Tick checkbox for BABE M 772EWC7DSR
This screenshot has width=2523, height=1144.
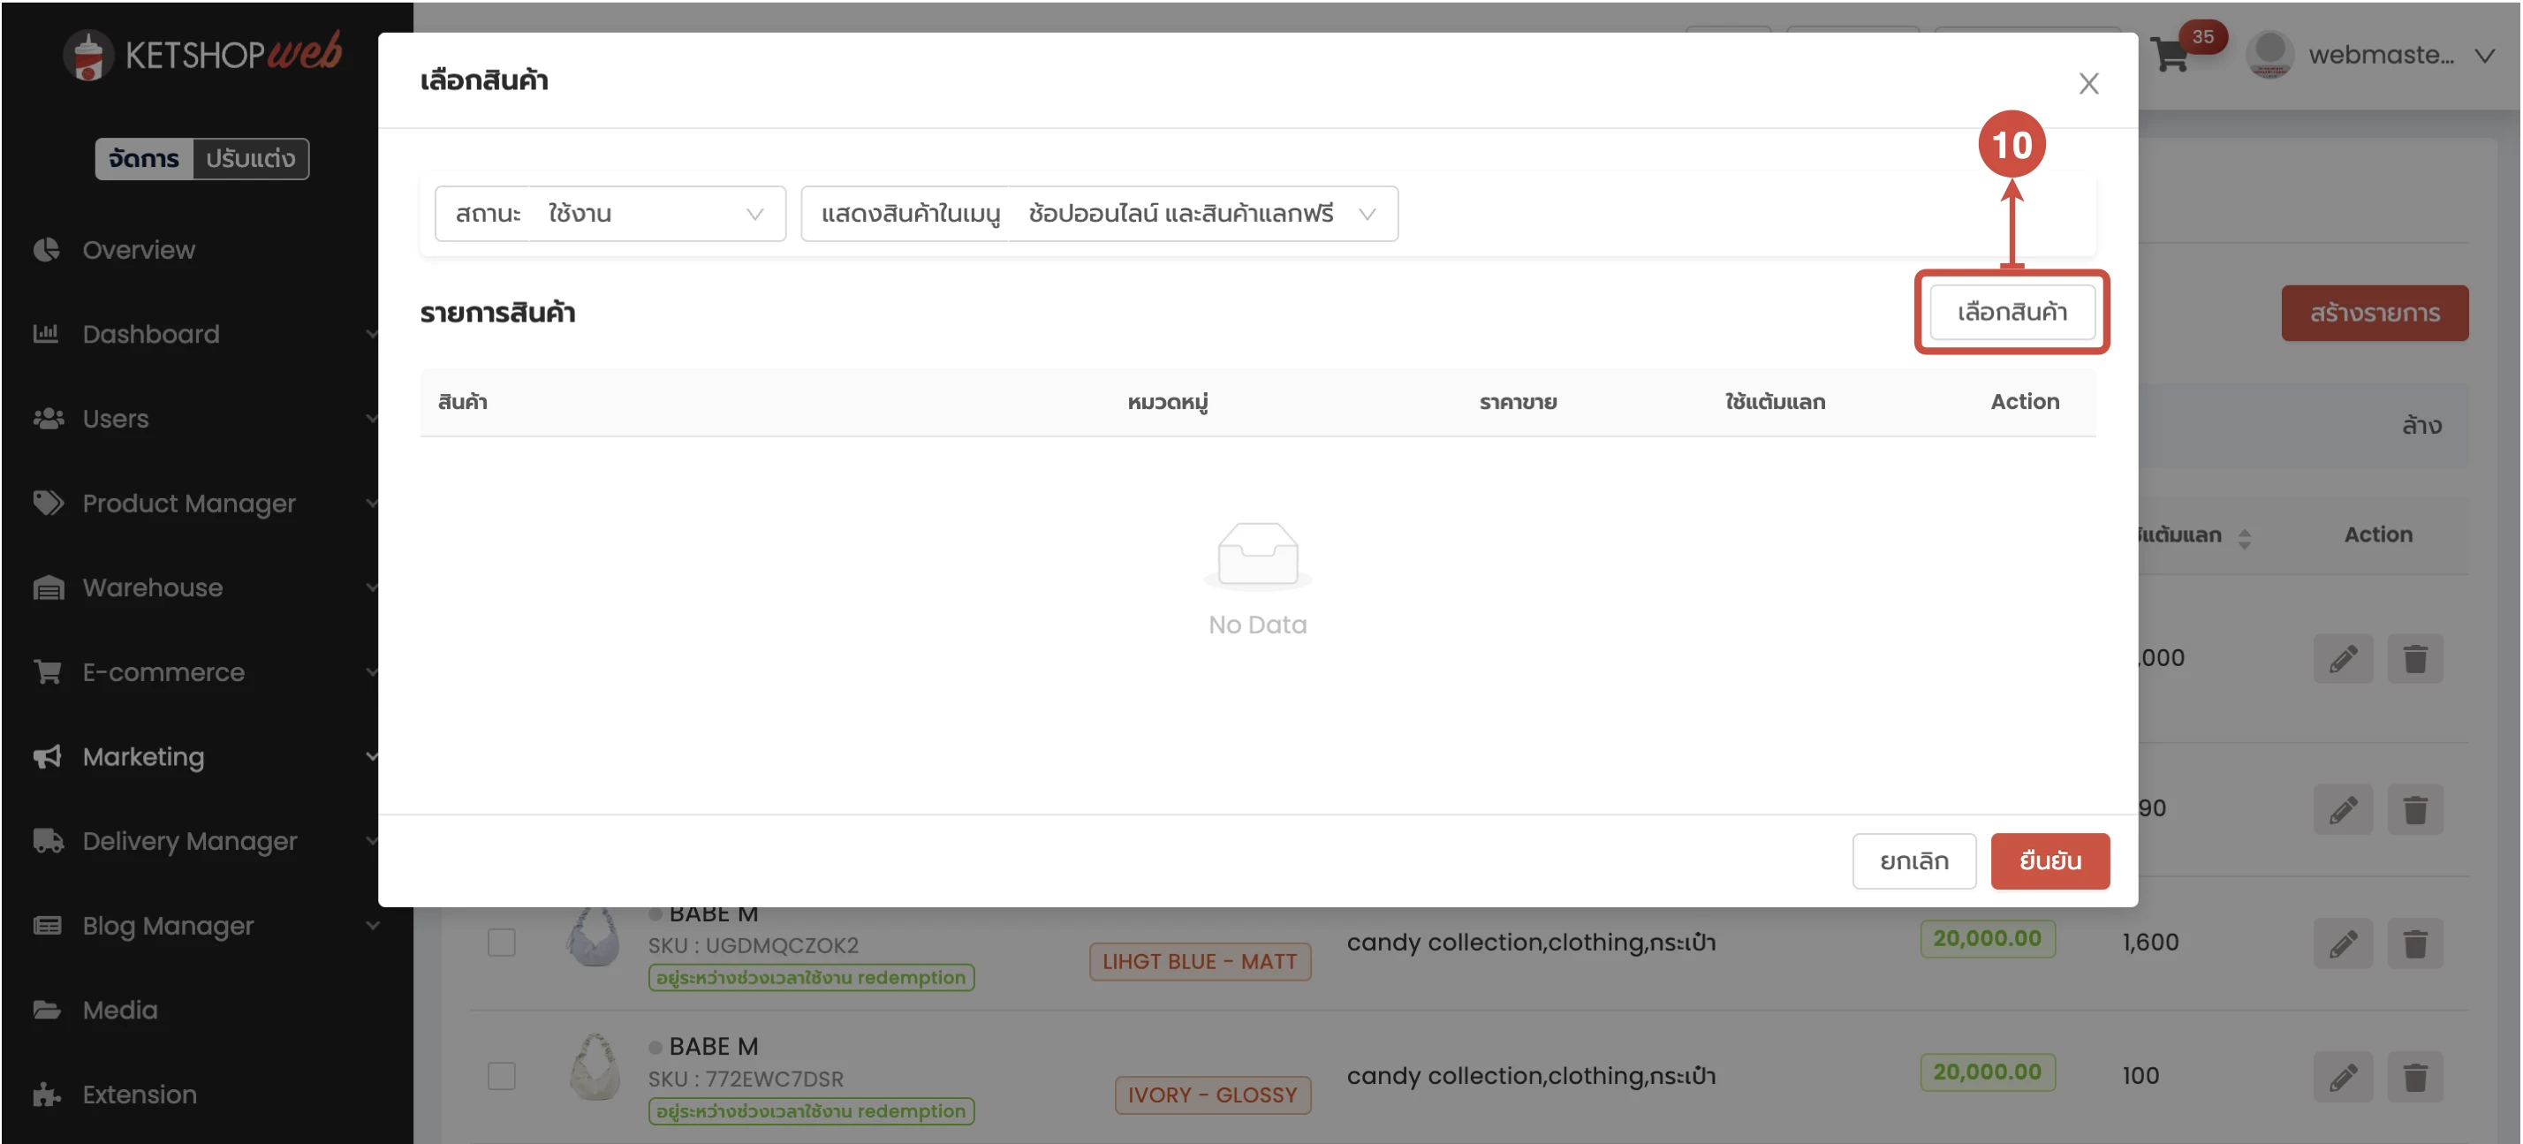(501, 1075)
